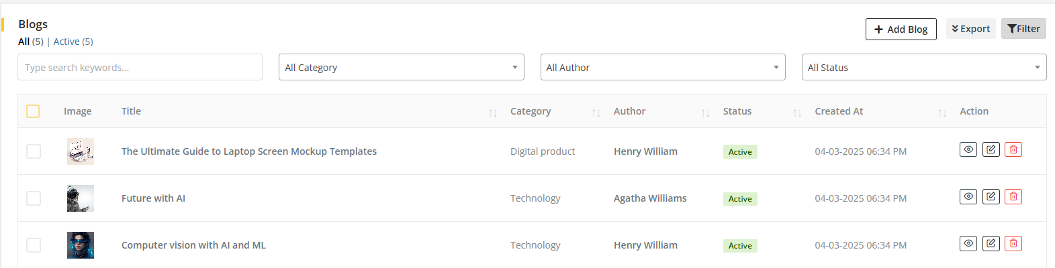This screenshot has width=1055, height=268.
Task: Select the Computer vision with AI row checkbox
Action: 34,245
